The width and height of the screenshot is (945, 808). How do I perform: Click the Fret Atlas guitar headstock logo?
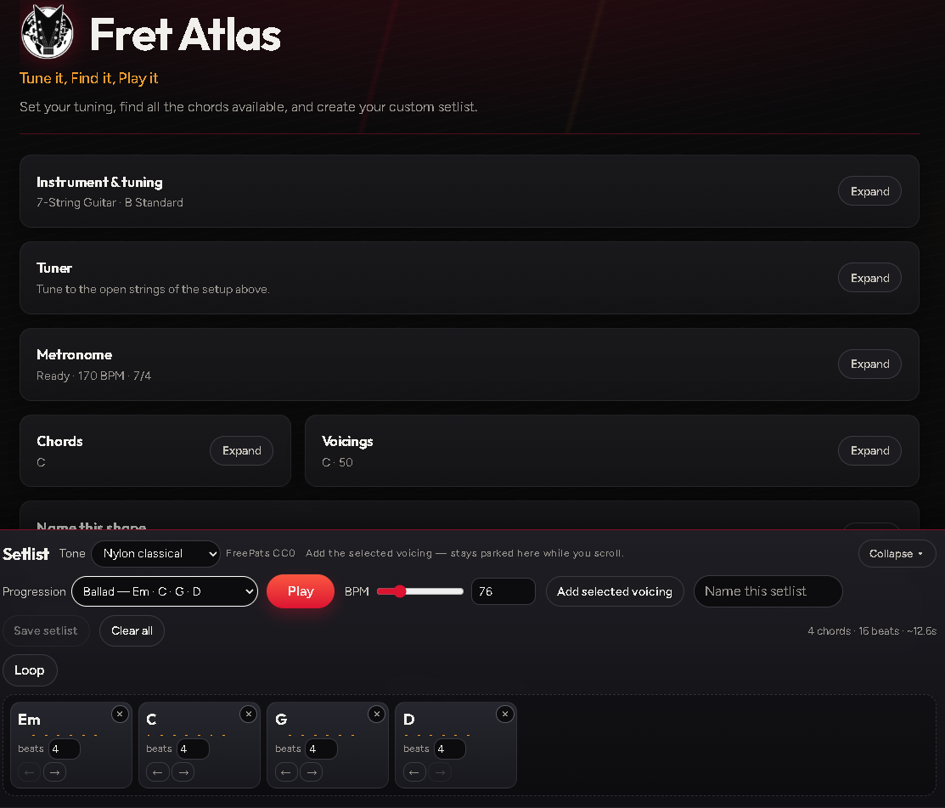pyautogui.click(x=47, y=32)
